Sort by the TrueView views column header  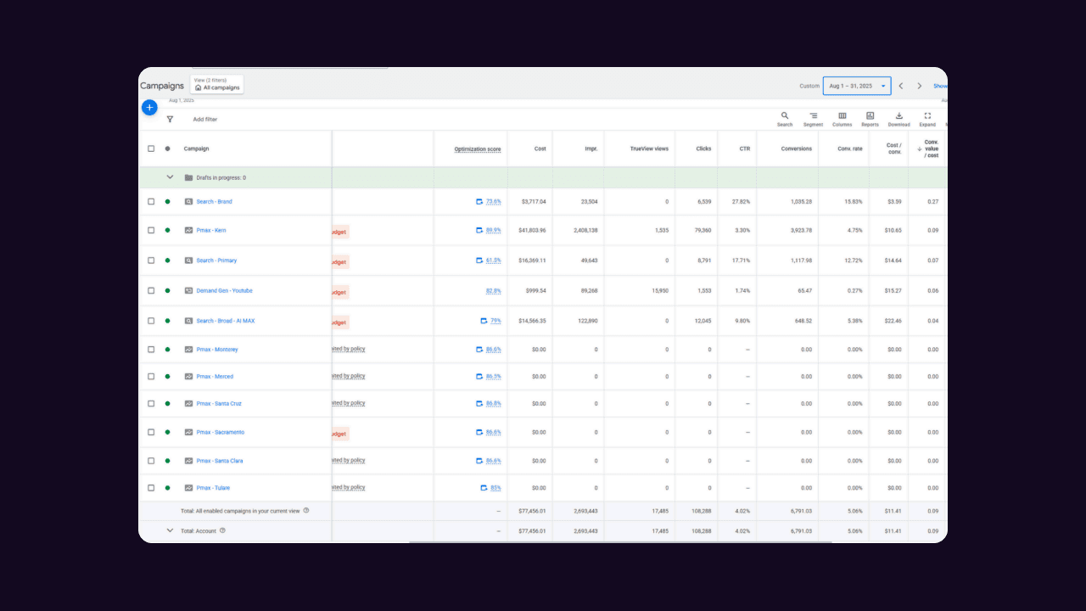pyautogui.click(x=649, y=149)
